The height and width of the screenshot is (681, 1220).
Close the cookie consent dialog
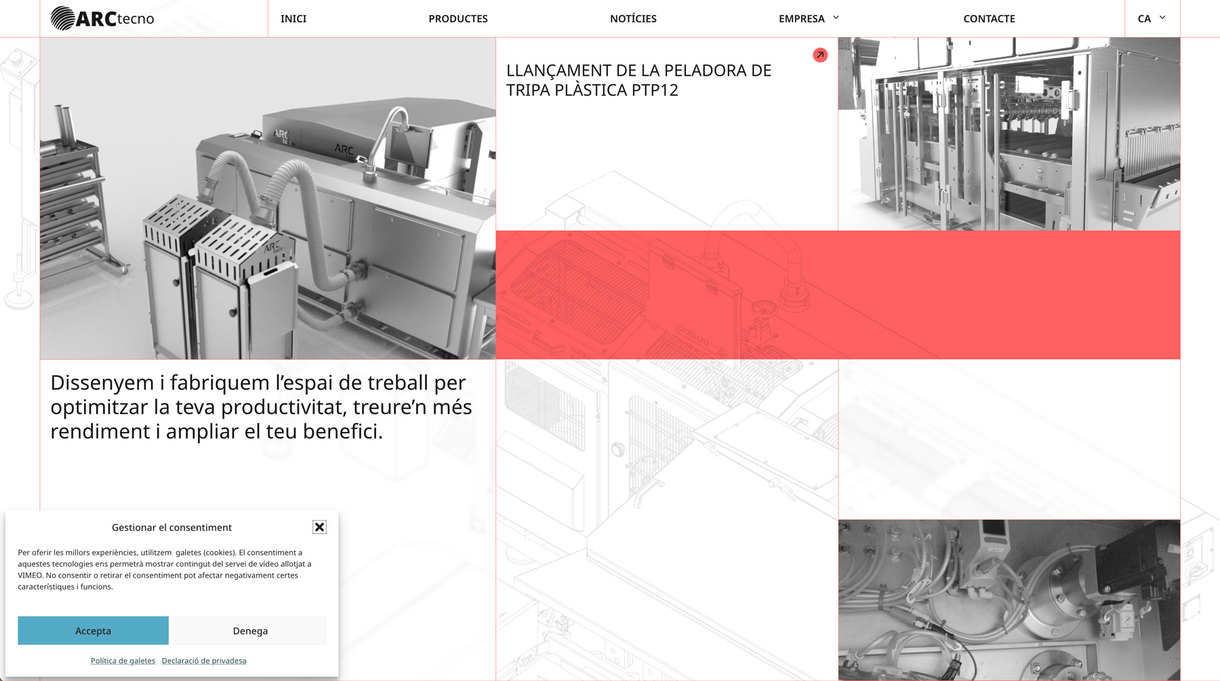pyautogui.click(x=319, y=527)
